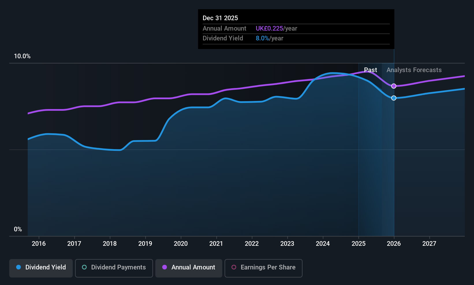Select the 2024 axis label
This screenshot has width=474, height=285.
[323, 243]
